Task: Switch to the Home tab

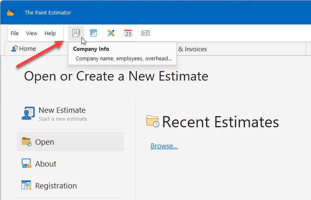Action: click(24, 49)
